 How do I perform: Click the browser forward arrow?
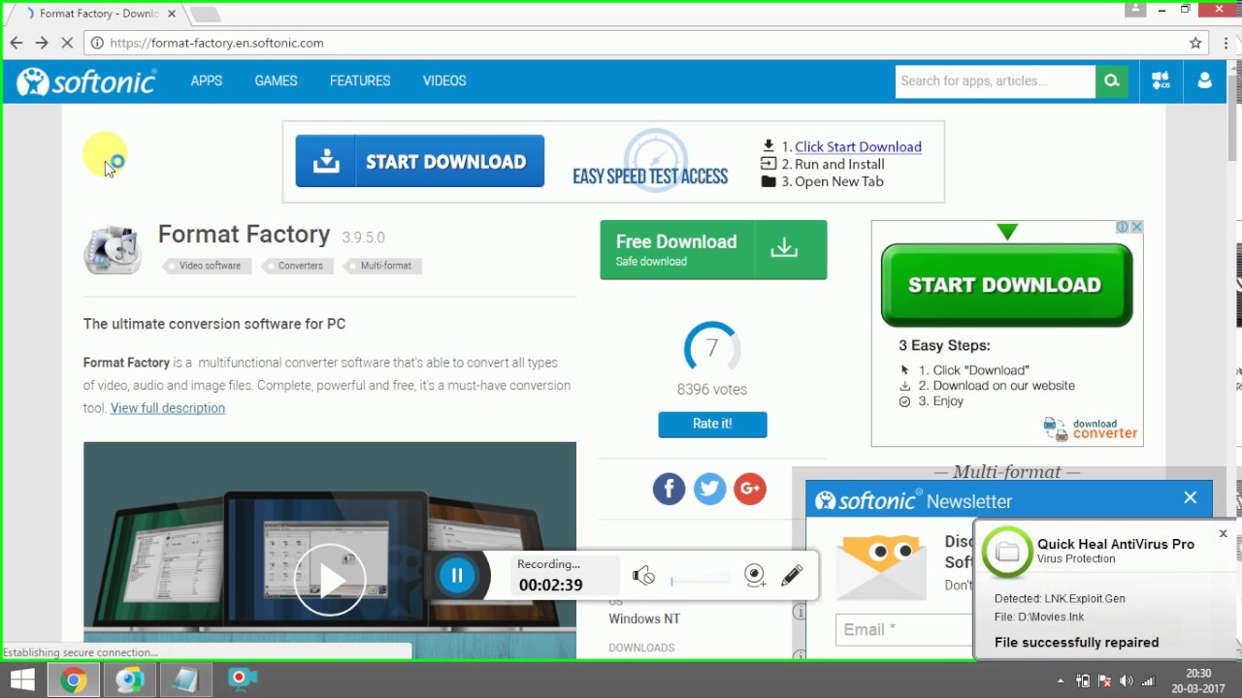[41, 43]
